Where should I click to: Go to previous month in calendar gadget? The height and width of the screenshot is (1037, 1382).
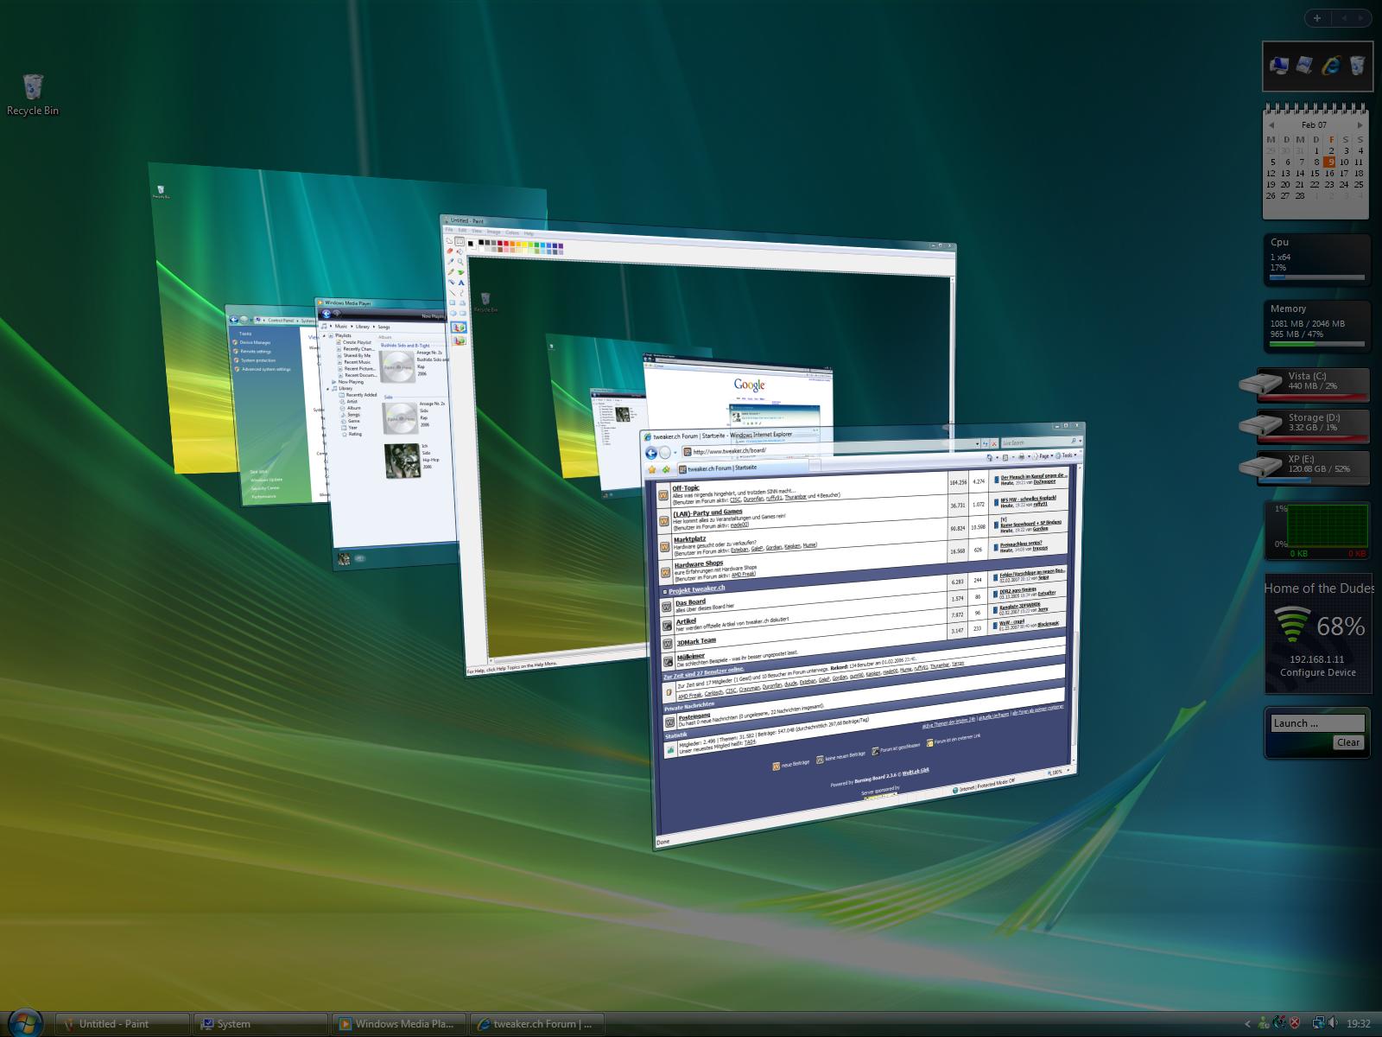pyautogui.click(x=1271, y=125)
